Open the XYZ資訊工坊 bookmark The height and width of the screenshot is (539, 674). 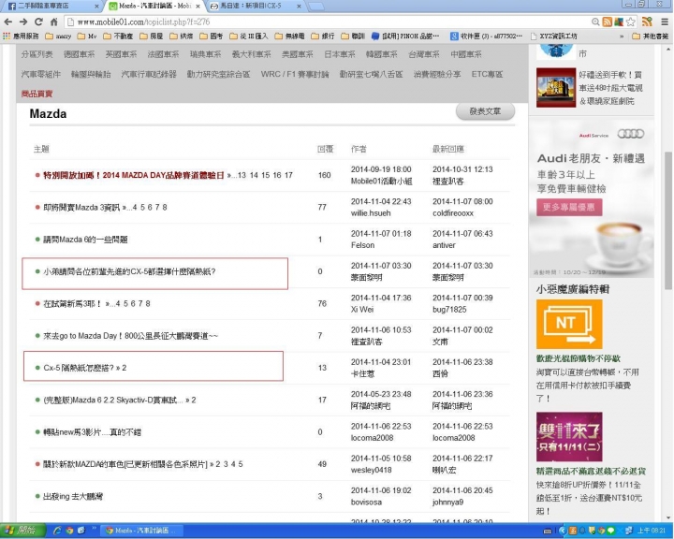point(554,36)
